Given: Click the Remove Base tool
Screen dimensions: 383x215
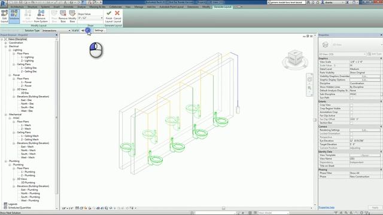Looking at the screenshot, I should [x=63, y=16].
